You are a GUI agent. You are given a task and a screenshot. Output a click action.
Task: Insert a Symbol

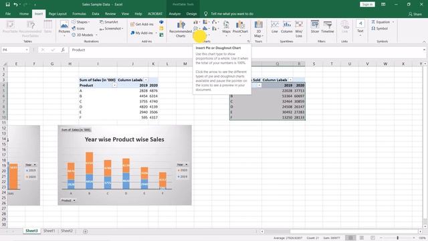click(380, 28)
